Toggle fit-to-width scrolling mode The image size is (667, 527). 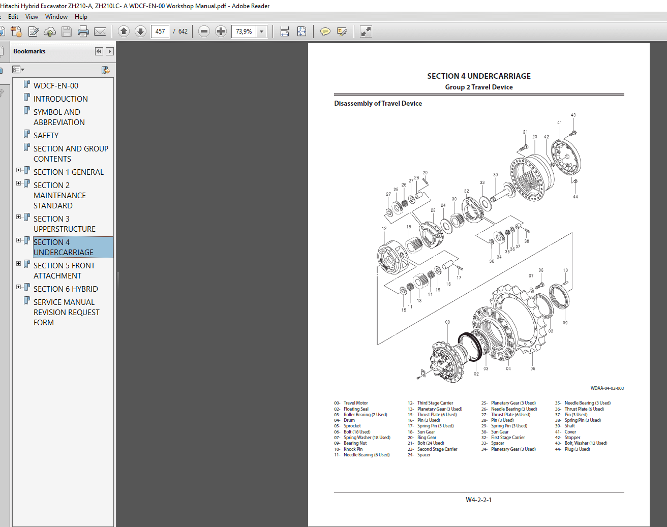pos(285,32)
